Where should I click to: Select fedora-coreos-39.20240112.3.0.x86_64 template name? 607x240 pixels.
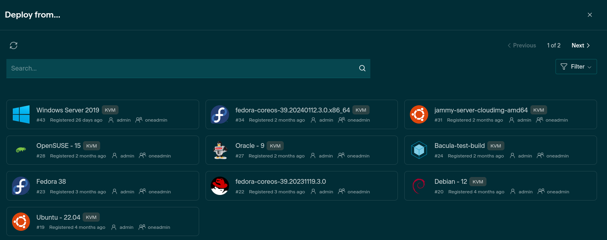[293, 110]
